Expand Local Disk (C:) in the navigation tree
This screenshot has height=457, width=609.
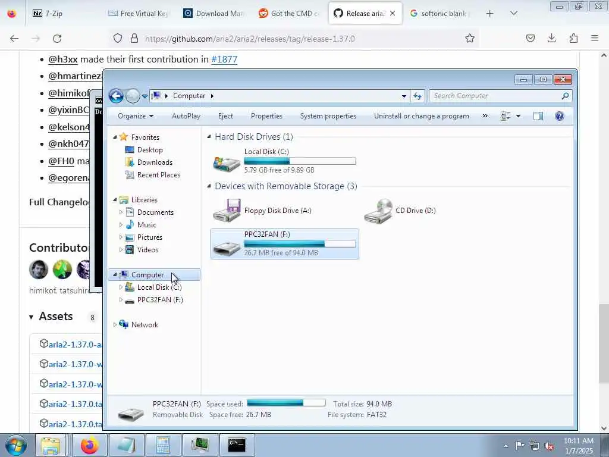(121, 287)
